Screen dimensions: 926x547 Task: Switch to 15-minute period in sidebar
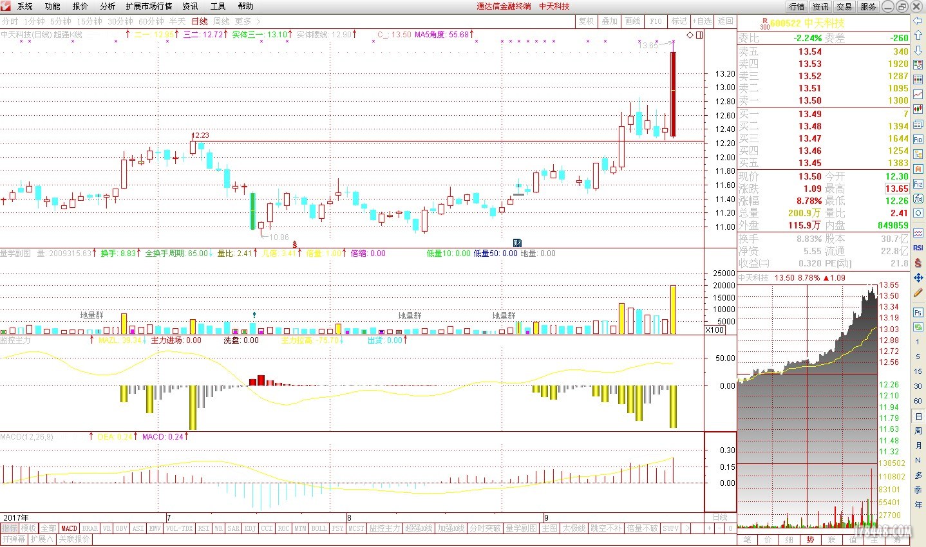click(918, 371)
